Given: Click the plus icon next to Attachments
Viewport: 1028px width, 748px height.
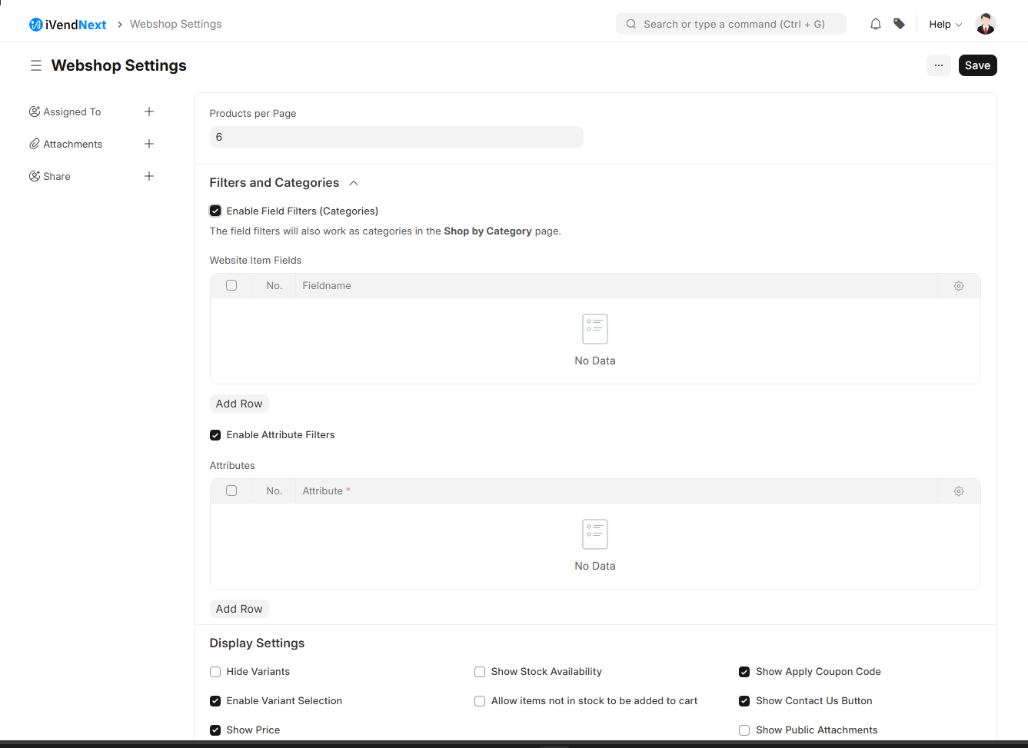Looking at the screenshot, I should 149,144.
